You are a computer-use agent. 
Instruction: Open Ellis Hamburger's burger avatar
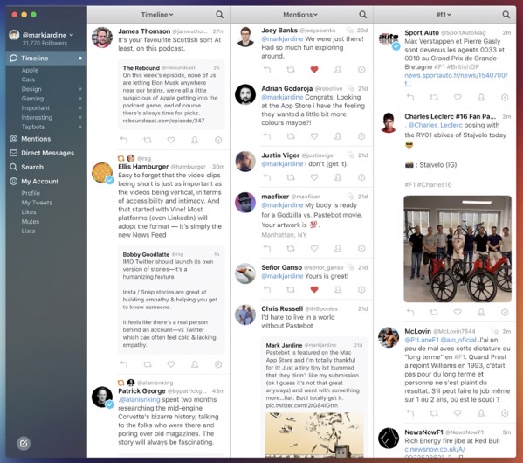102,173
